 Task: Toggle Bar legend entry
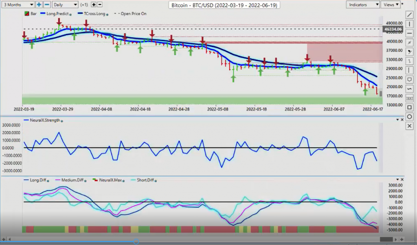[31, 13]
